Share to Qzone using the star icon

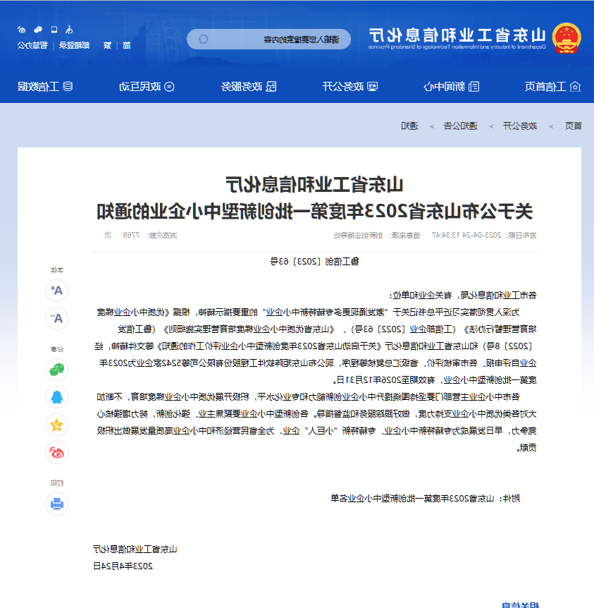[56, 425]
